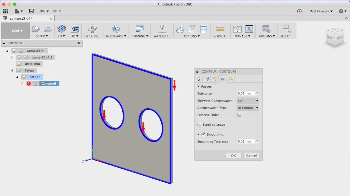The width and height of the screenshot is (350, 196).
Task: Click the Task Manager percent icon
Action: [x=249, y=29]
